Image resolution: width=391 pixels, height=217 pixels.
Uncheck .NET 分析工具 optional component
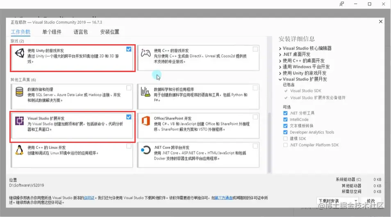[285, 113]
